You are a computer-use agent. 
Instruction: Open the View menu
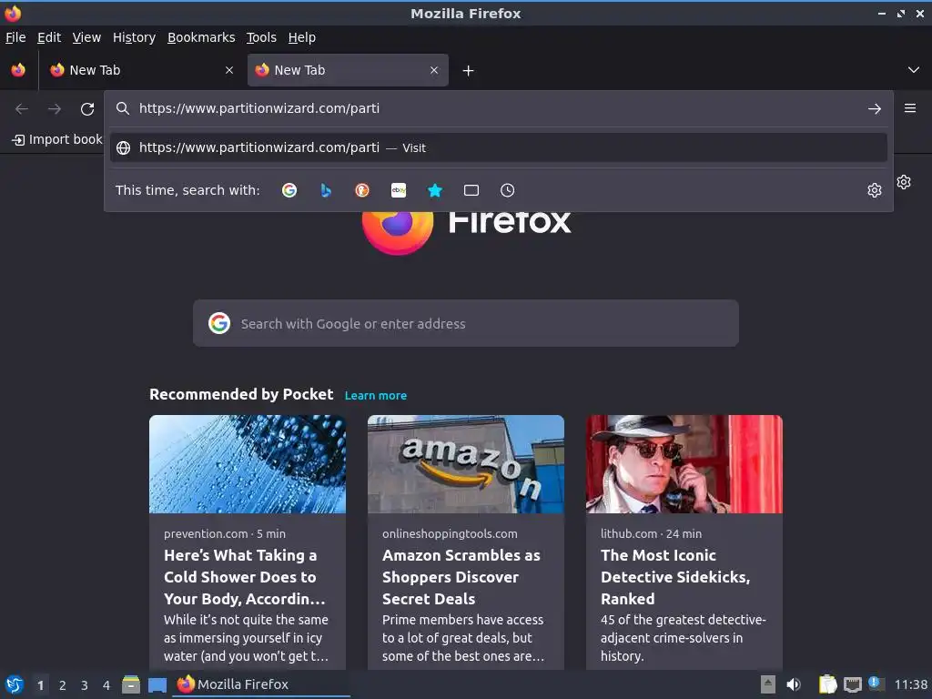pos(86,37)
